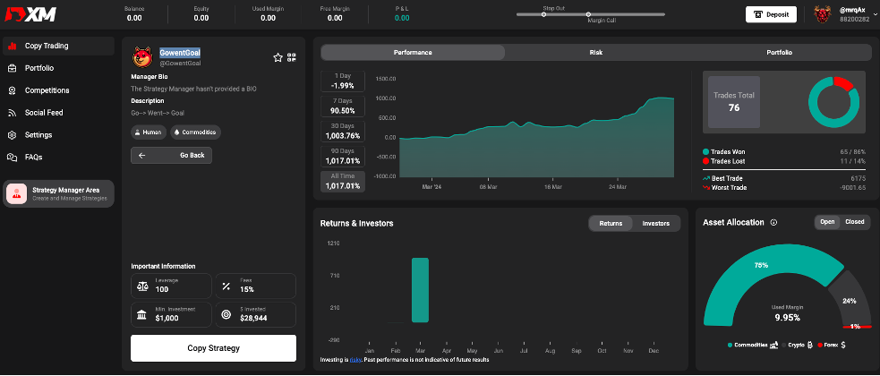The height and width of the screenshot is (376, 880).
Task: Click the Commodities tag chip
Action: coord(196,132)
